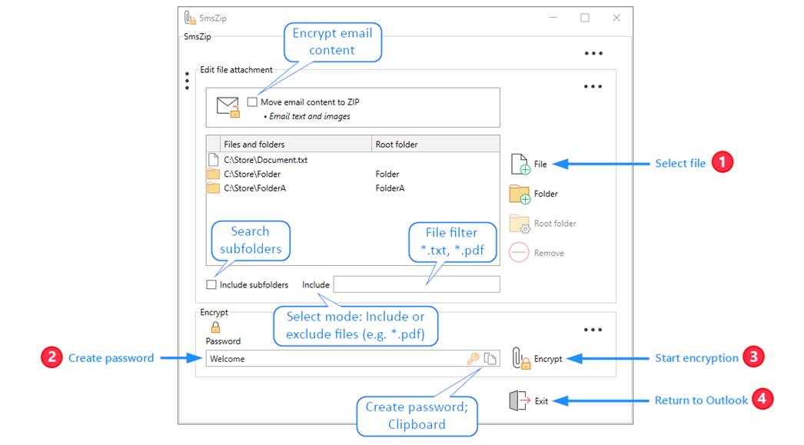Screen dimensions: 804x445
Task: Click the Exit door icon
Action: point(519,400)
